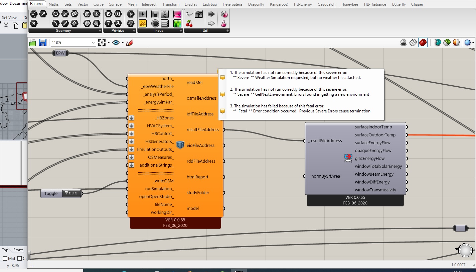476x272 pixels.
Task: Click the pink Number Slider component icon
Action: tap(177, 14)
